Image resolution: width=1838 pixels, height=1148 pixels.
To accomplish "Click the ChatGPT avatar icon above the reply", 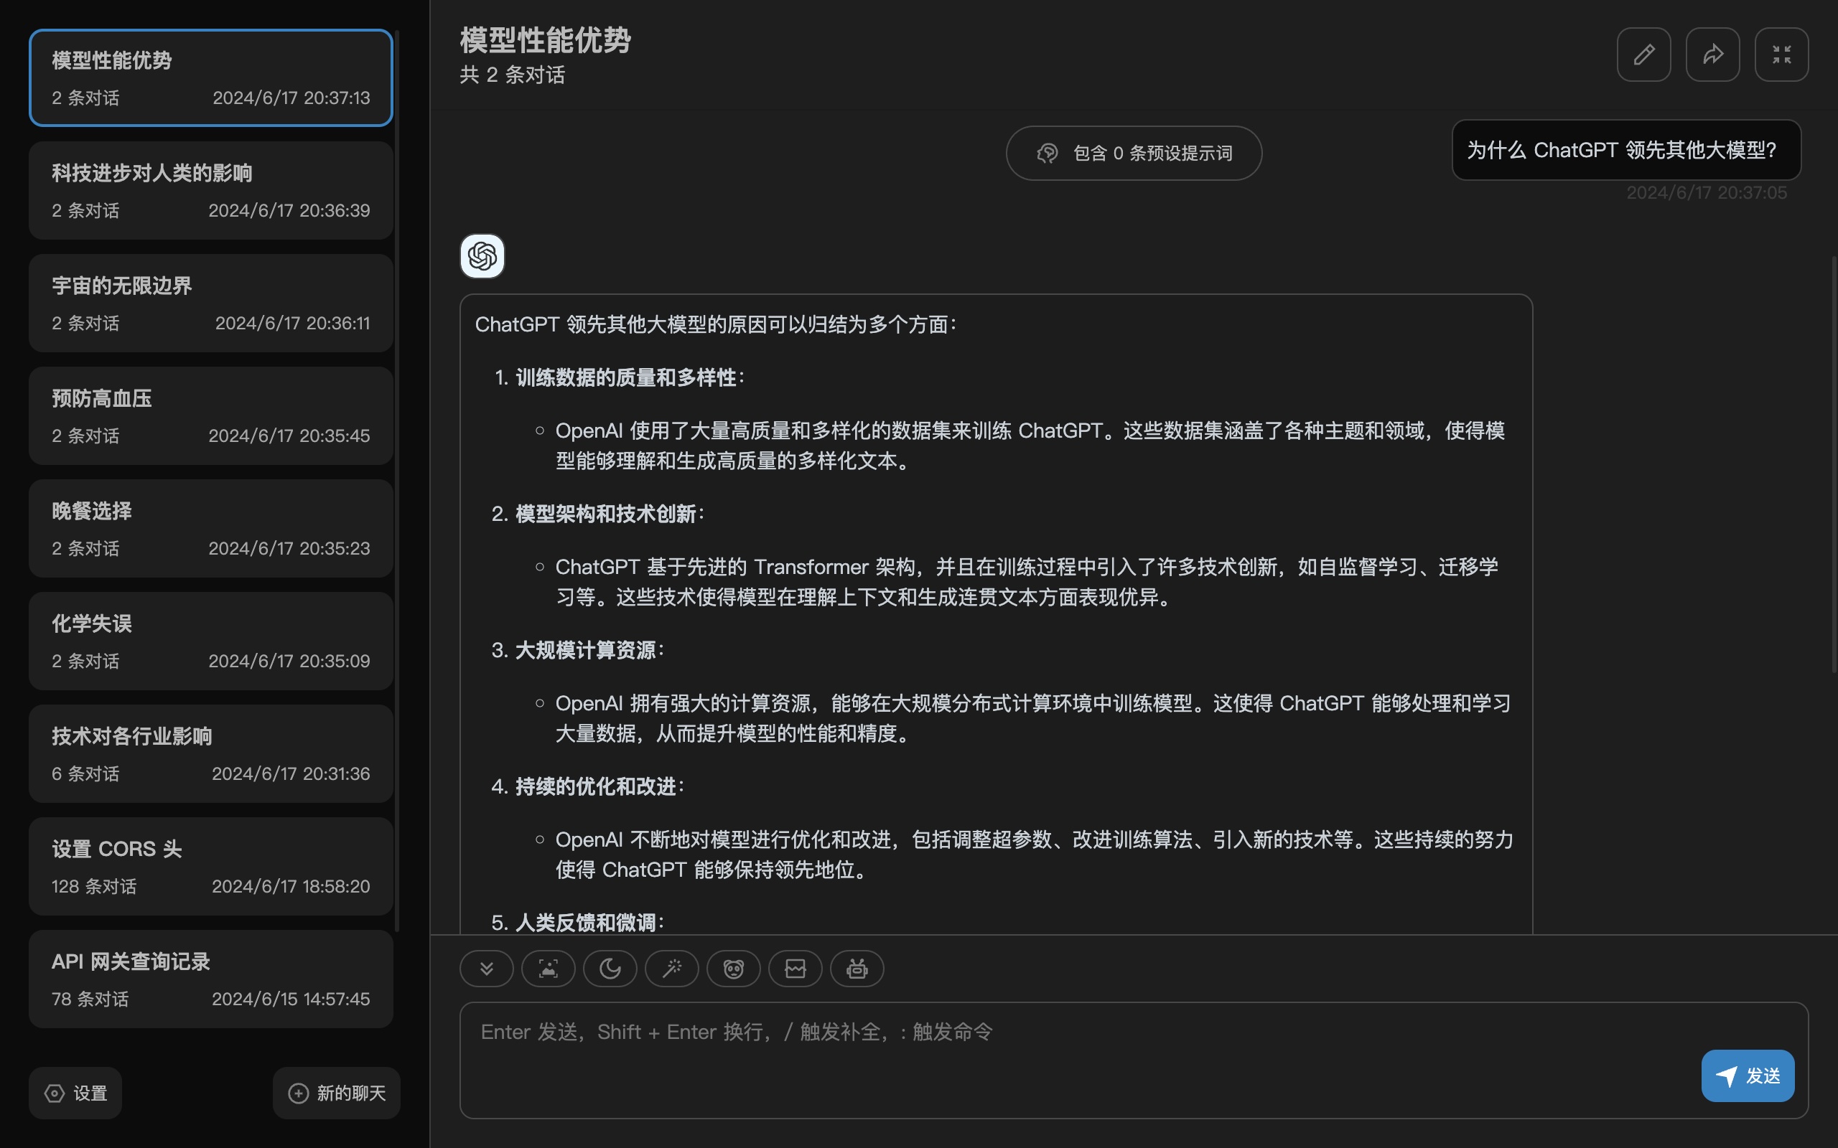I will click(x=482, y=256).
